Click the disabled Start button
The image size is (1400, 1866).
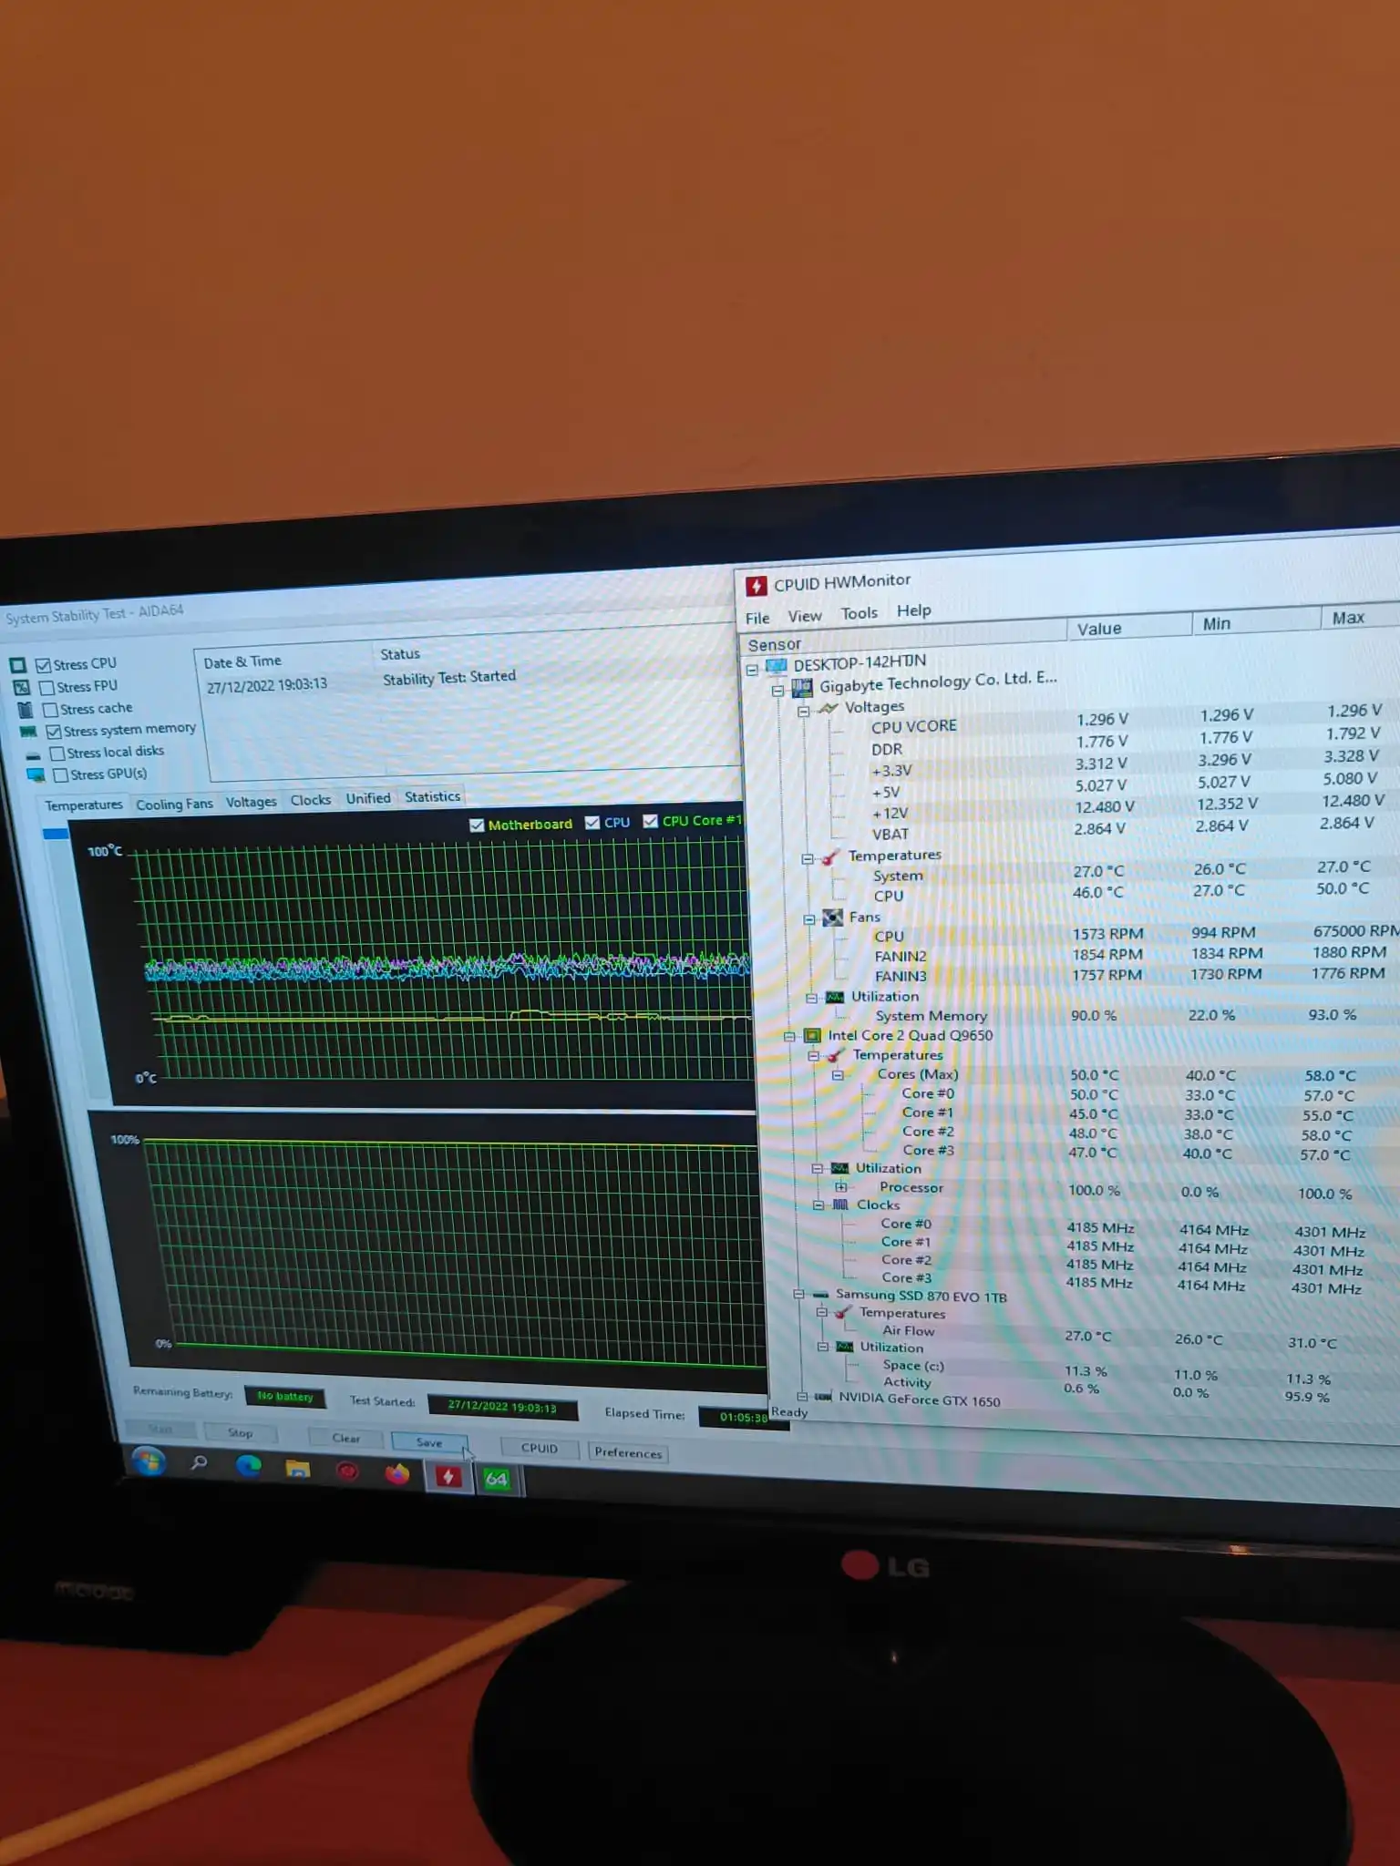160,1430
